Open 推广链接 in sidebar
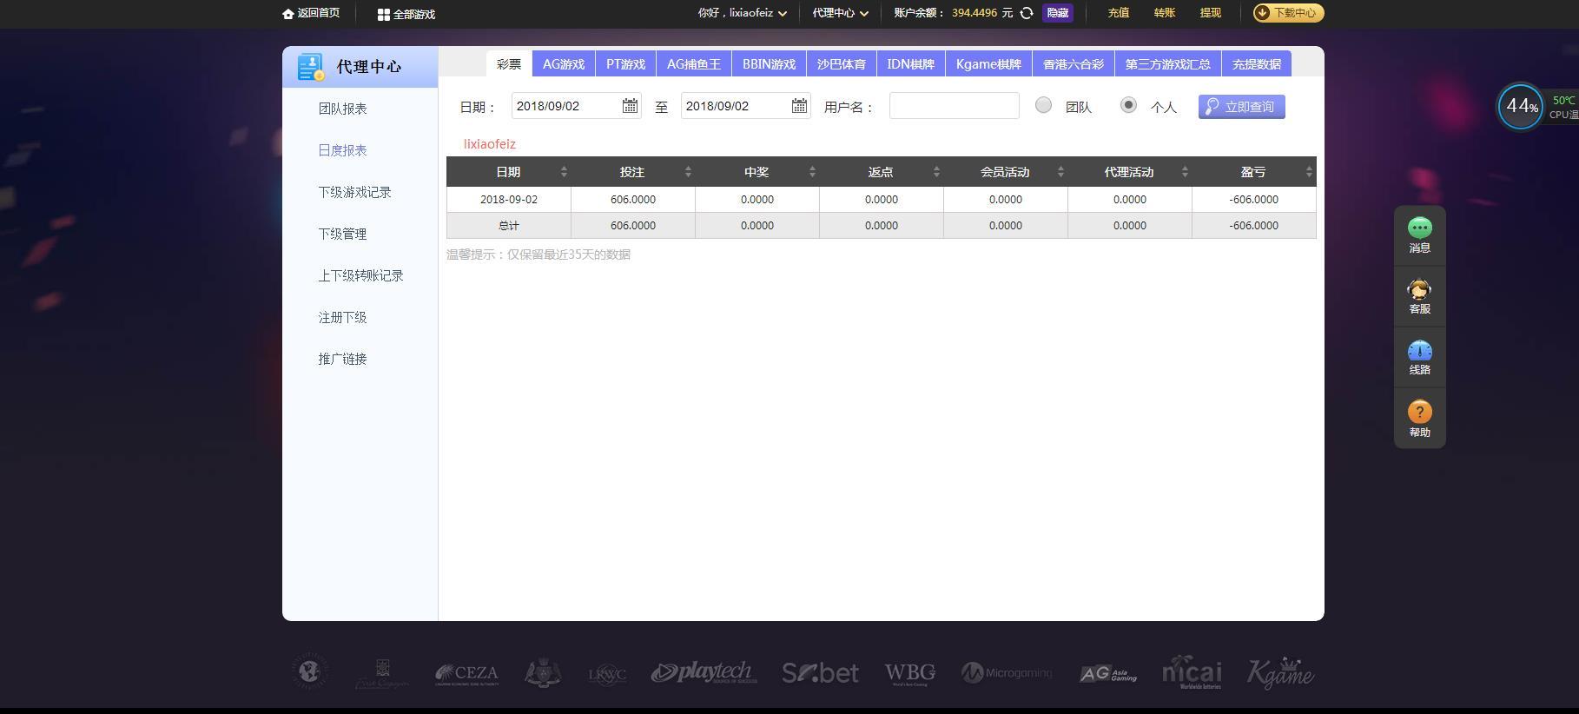This screenshot has width=1579, height=714. pyautogui.click(x=342, y=359)
